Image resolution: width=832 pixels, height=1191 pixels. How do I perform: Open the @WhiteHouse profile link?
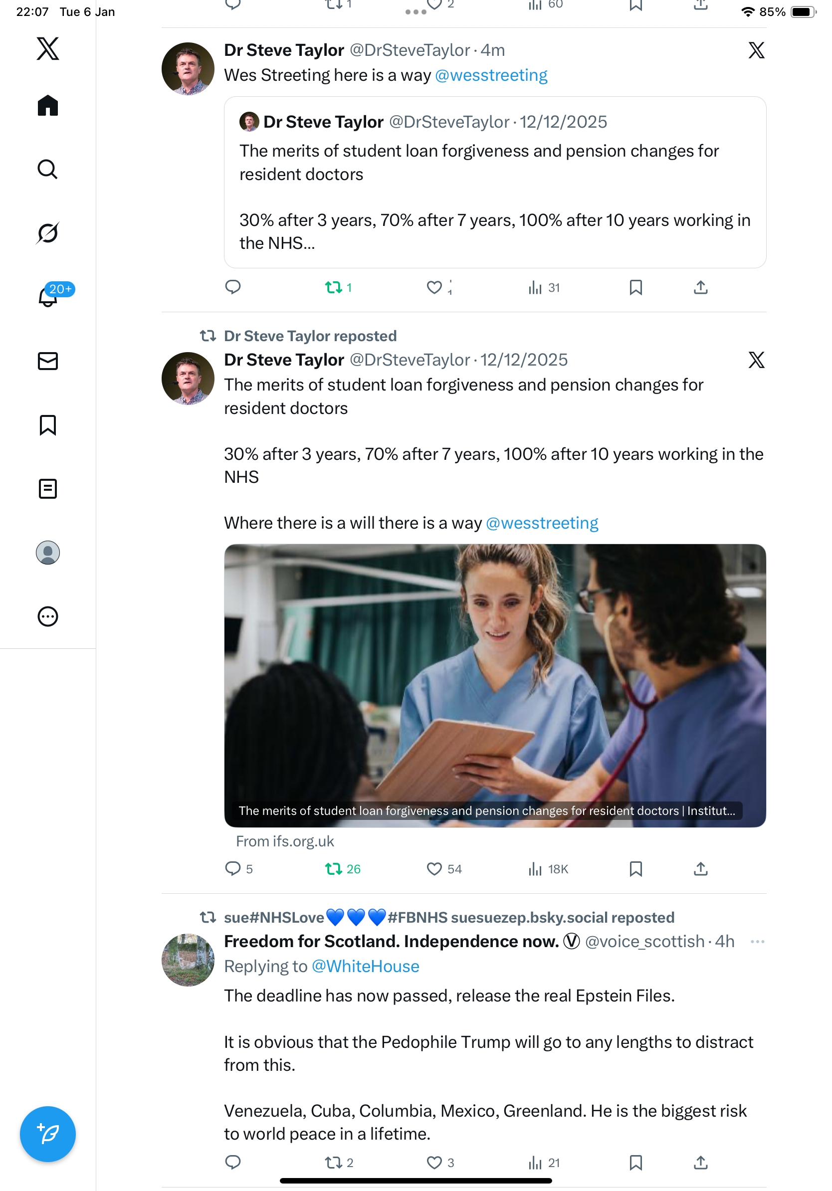pyautogui.click(x=365, y=967)
